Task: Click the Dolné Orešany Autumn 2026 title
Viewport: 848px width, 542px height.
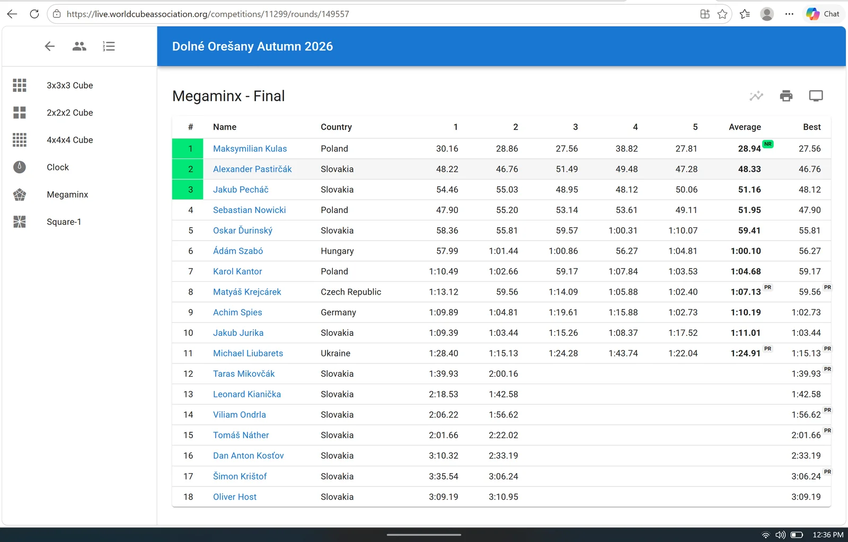Action: point(252,47)
